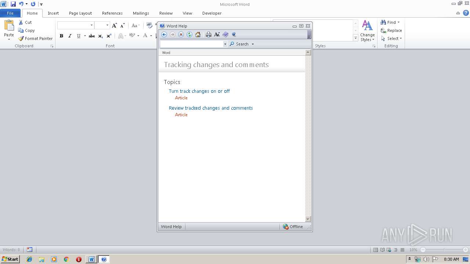470x264 pixels.
Task: Toggle the Keep On Top pushpin
Action: (x=234, y=34)
